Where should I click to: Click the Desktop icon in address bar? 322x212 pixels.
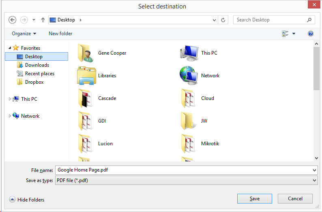pos(53,20)
